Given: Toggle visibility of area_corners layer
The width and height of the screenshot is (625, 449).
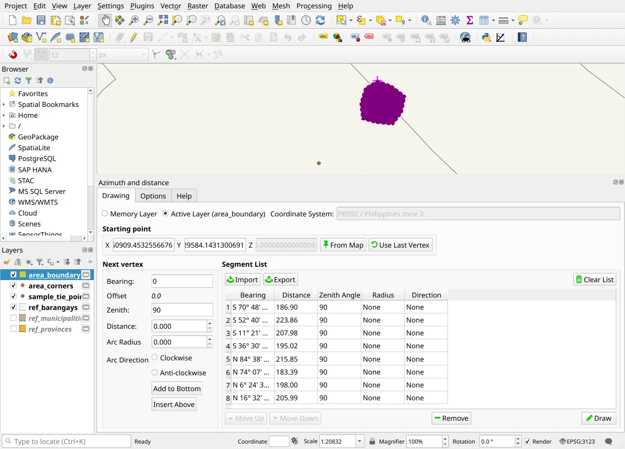Looking at the screenshot, I should click(13, 285).
